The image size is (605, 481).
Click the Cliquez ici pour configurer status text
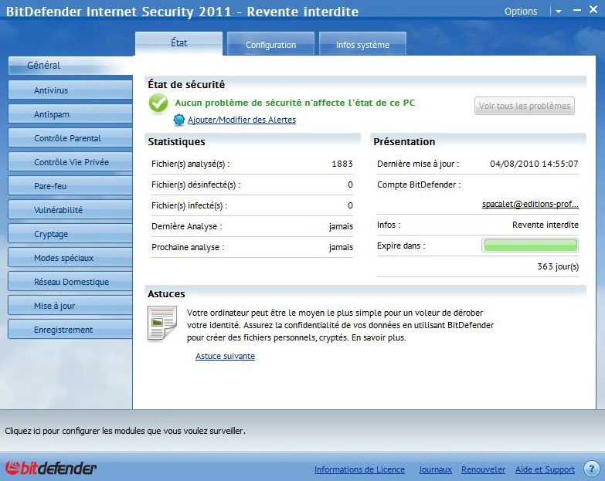(x=125, y=431)
